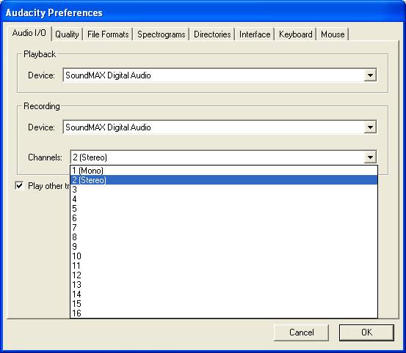Toggle the Play other tracks checkbox
The image size is (406, 353).
click(19, 186)
